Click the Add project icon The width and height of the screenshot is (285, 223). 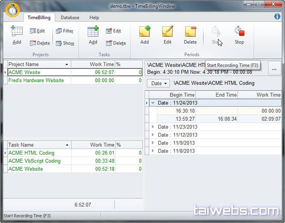click(17, 35)
